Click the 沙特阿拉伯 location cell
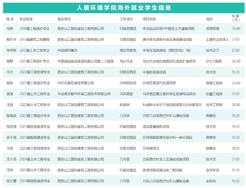This screenshot has width=246, height=188. 128,83
